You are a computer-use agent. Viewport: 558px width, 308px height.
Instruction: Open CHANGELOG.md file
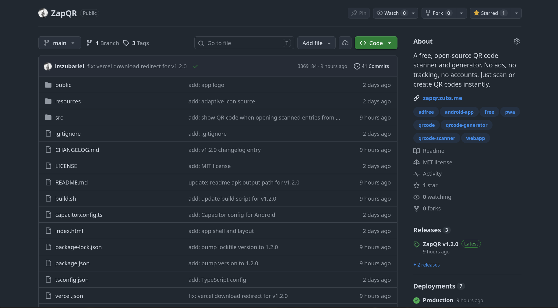pyautogui.click(x=77, y=150)
